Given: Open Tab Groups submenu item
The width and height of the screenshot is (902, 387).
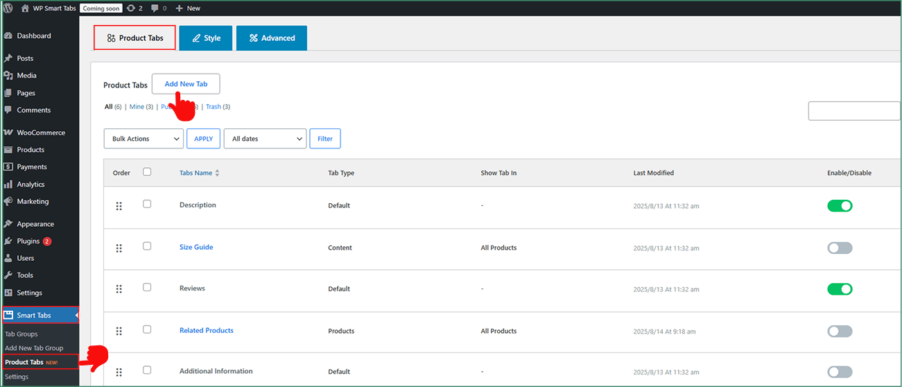Looking at the screenshot, I should click(x=21, y=334).
